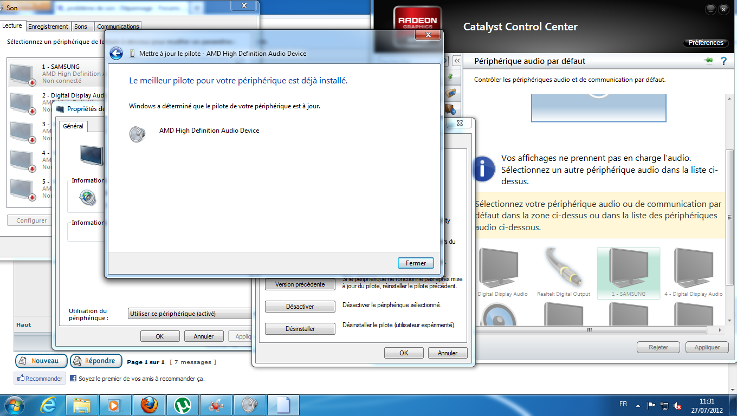Open uTorrent from the taskbar
This screenshot has width=737, height=416.
(x=183, y=405)
